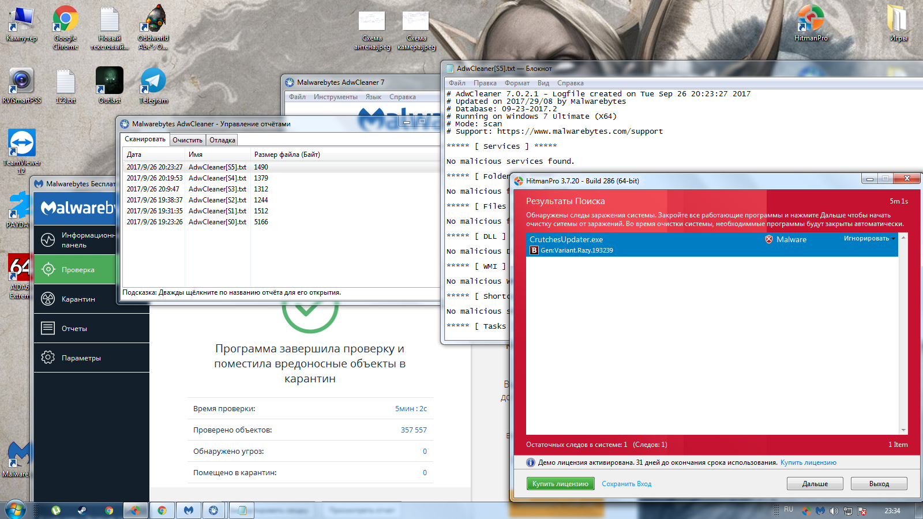
Task: Select the AdwCleaner[S3].txt report row
Action: (x=282, y=189)
